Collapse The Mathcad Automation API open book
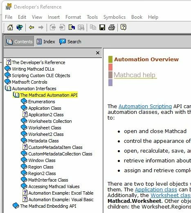Image resolution: width=191 pixels, height=213 pixels. tap(16, 95)
